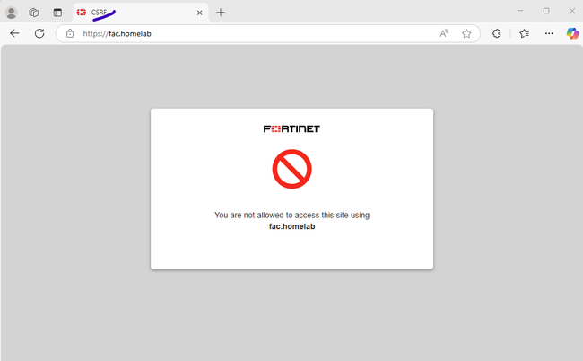Open the Favorites list icon

(525, 33)
